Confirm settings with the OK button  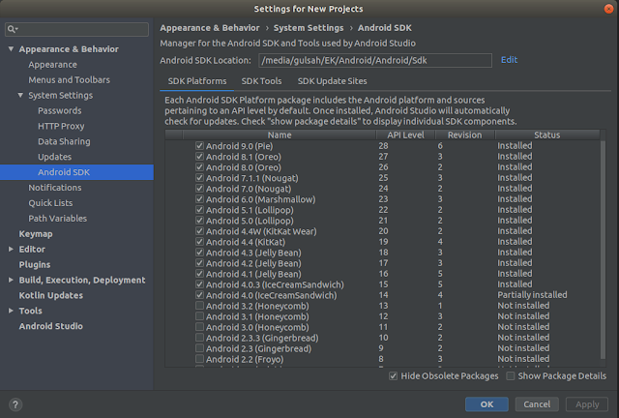(486, 404)
